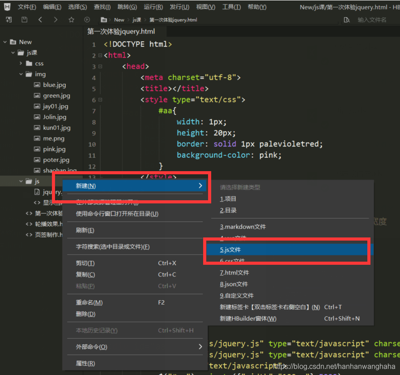Open the 选择(S) menu
Image resolution: width=400 pixels, height=375 pixels.
pyautogui.click(x=77, y=7)
